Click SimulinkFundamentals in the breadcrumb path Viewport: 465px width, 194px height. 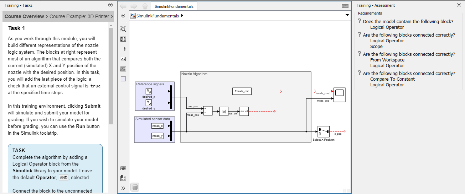click(157, 16)
